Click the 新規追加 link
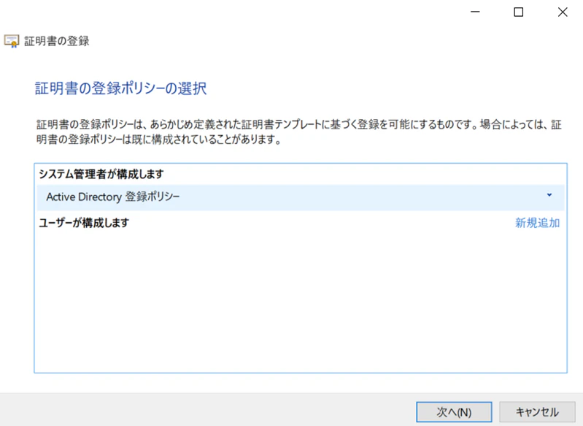 point(537,223)
